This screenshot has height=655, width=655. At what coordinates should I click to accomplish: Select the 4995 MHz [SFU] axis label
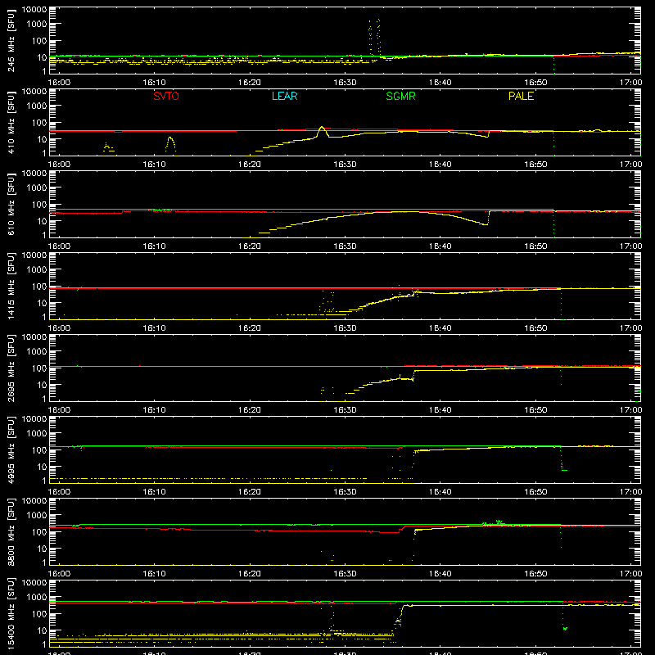pos(11,449)
